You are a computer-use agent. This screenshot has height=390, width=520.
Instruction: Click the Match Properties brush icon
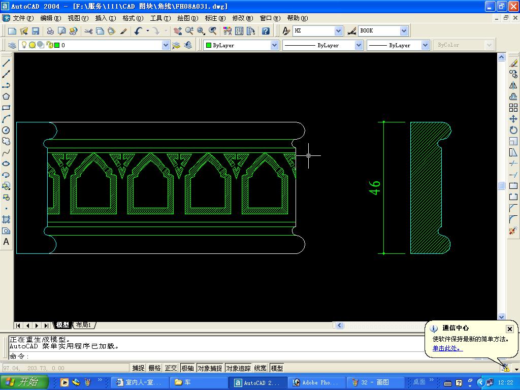123,31
